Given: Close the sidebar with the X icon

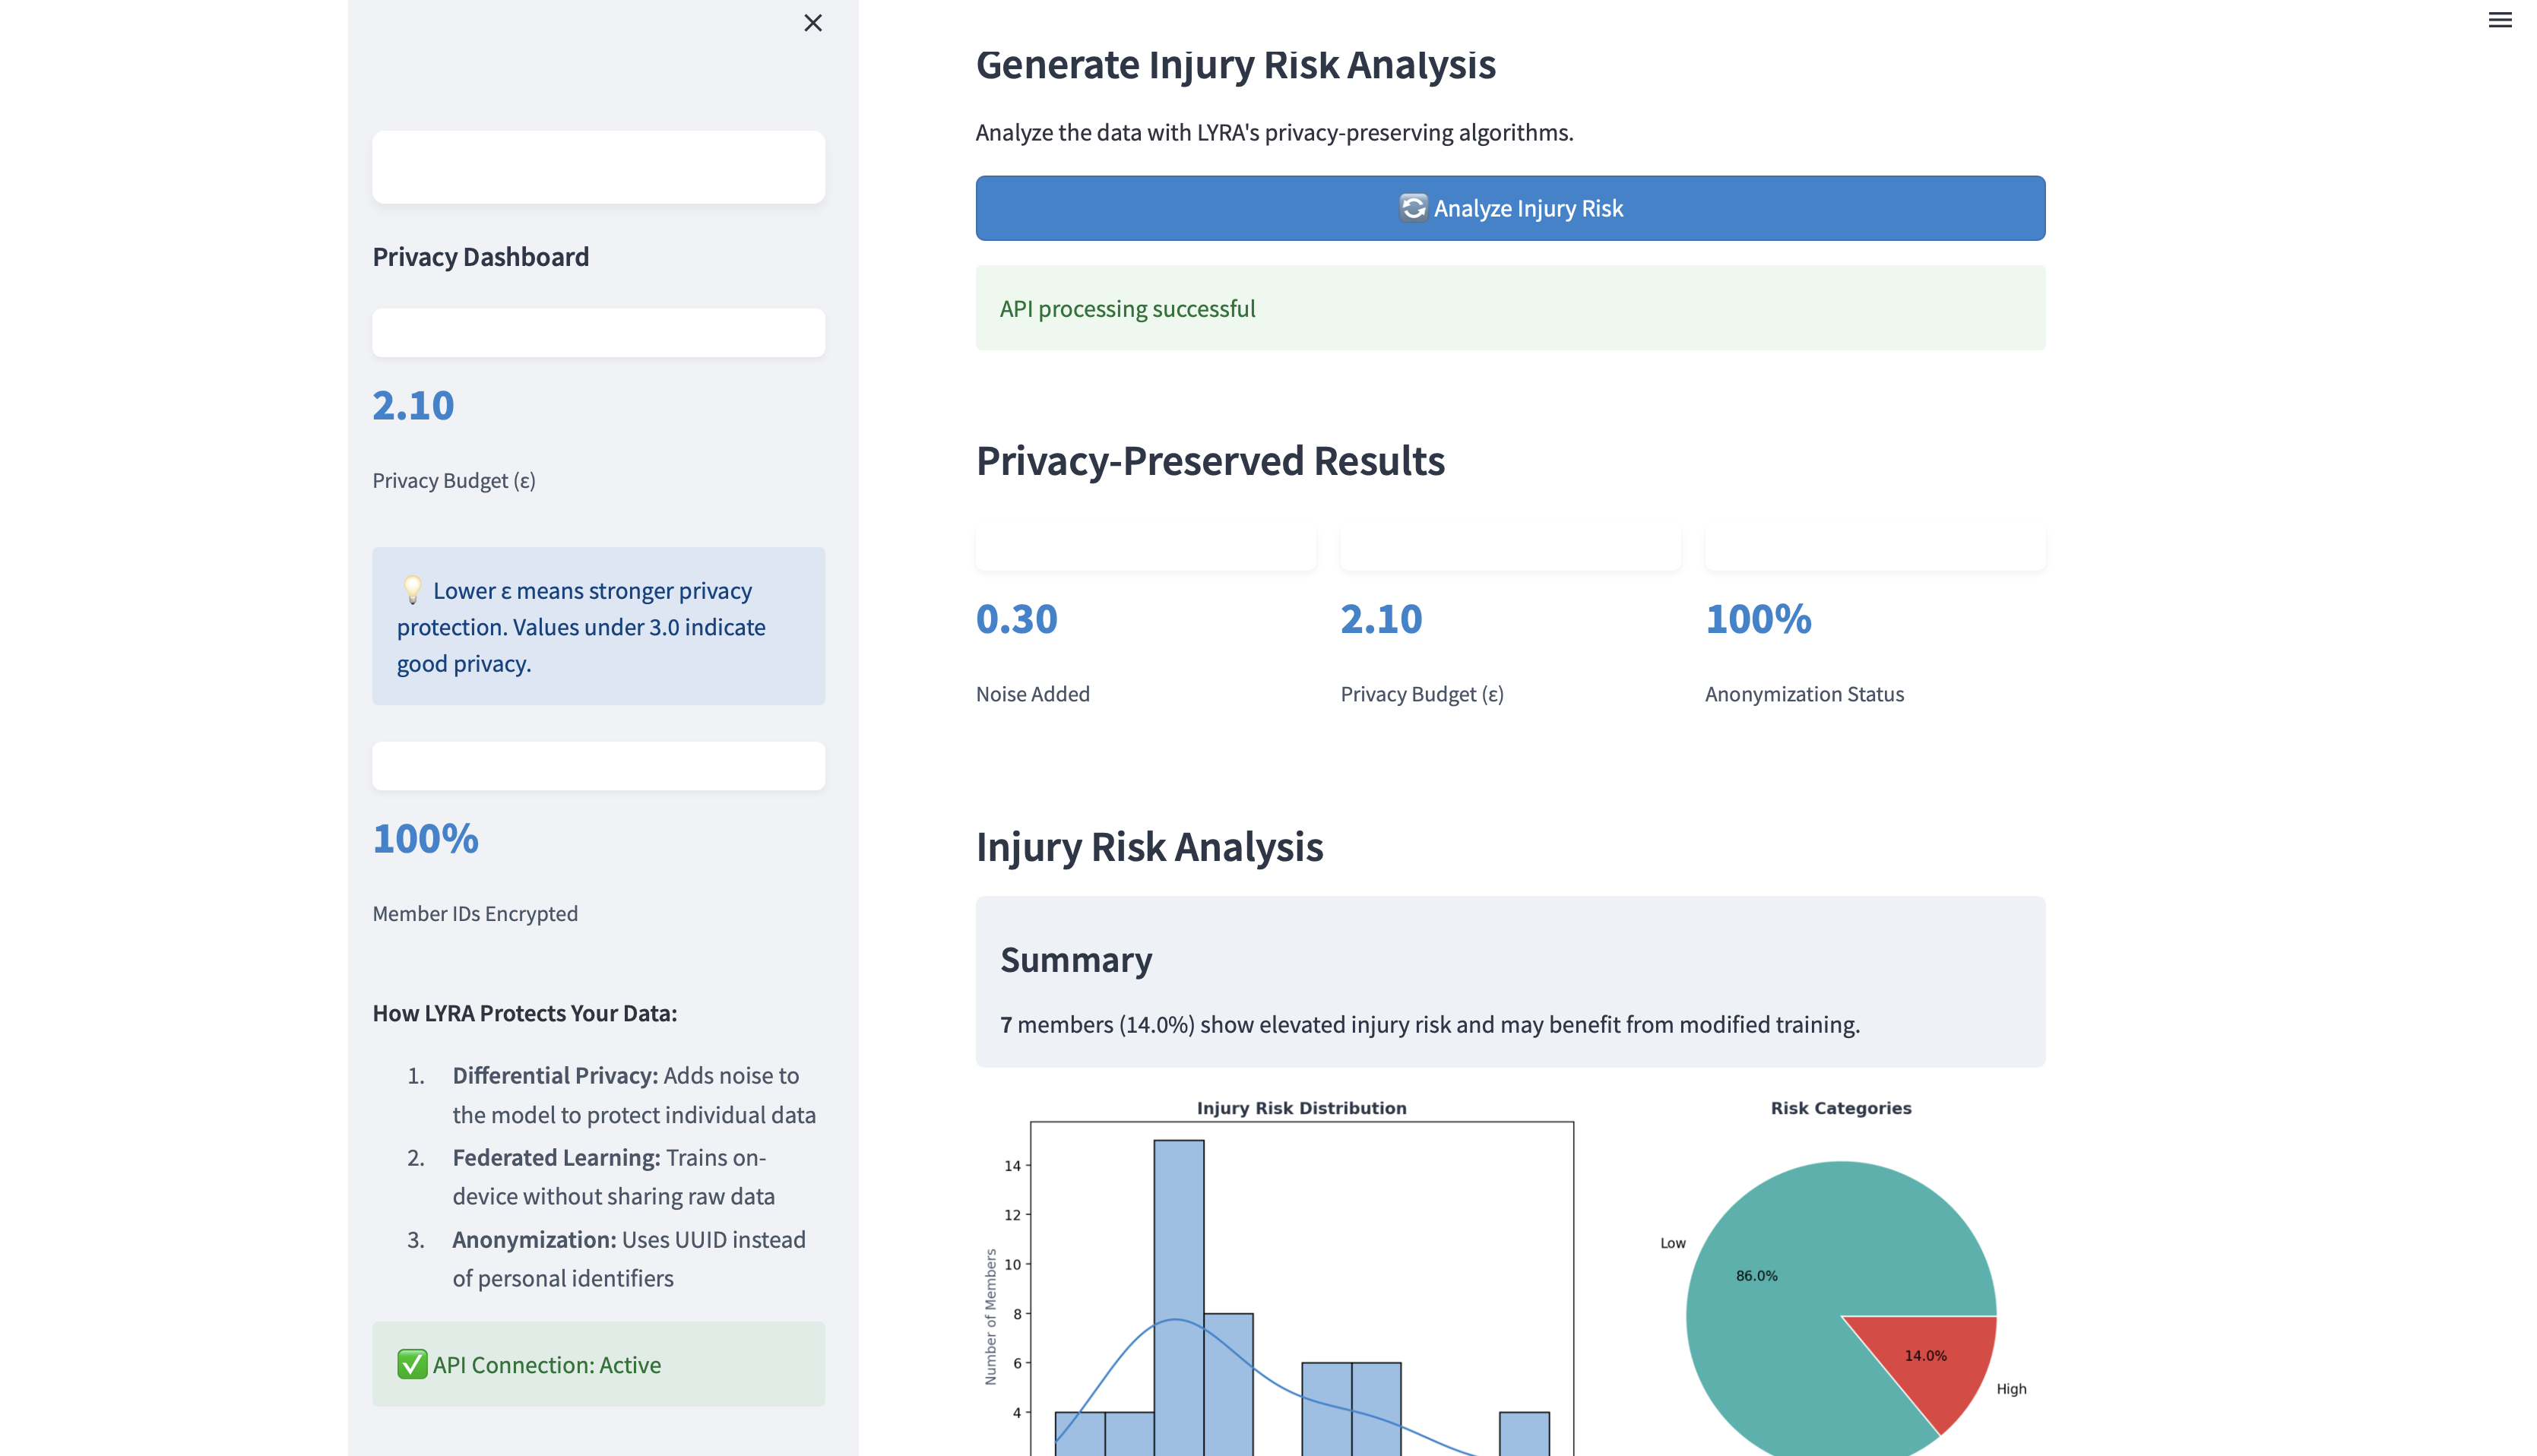Looking at the screenshot, I should pos(812,23).
